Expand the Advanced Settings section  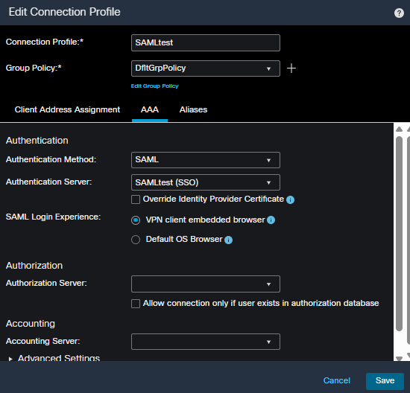click(54, 358)
